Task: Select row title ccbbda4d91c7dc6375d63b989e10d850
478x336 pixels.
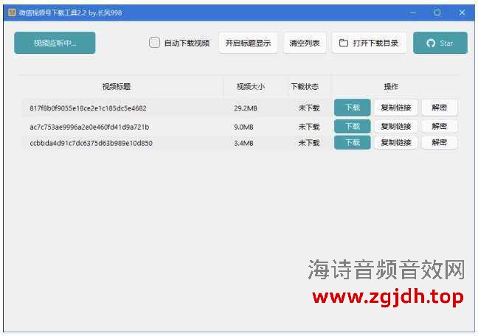Action: point(91,143)
